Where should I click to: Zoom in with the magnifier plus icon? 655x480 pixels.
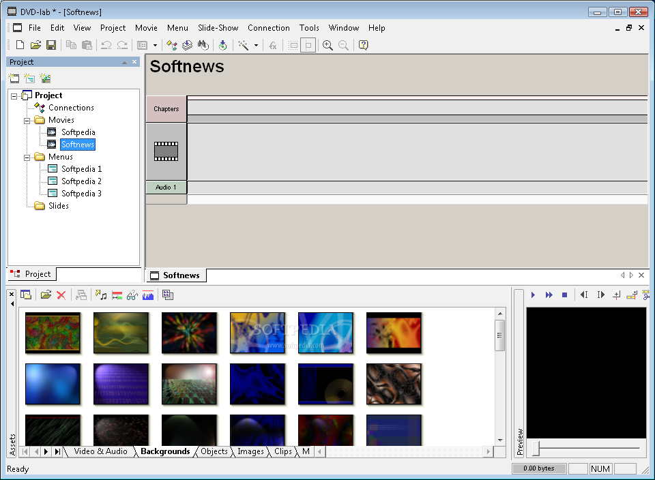pyautogui.click(x=327, y=45)
